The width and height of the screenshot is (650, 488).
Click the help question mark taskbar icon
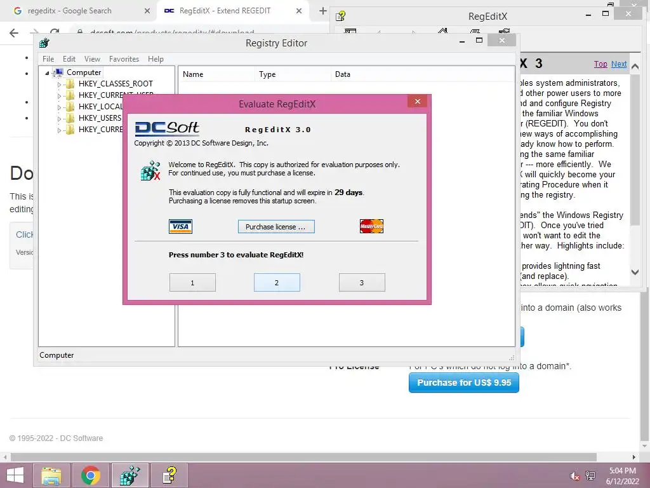[x=169, y=475]
